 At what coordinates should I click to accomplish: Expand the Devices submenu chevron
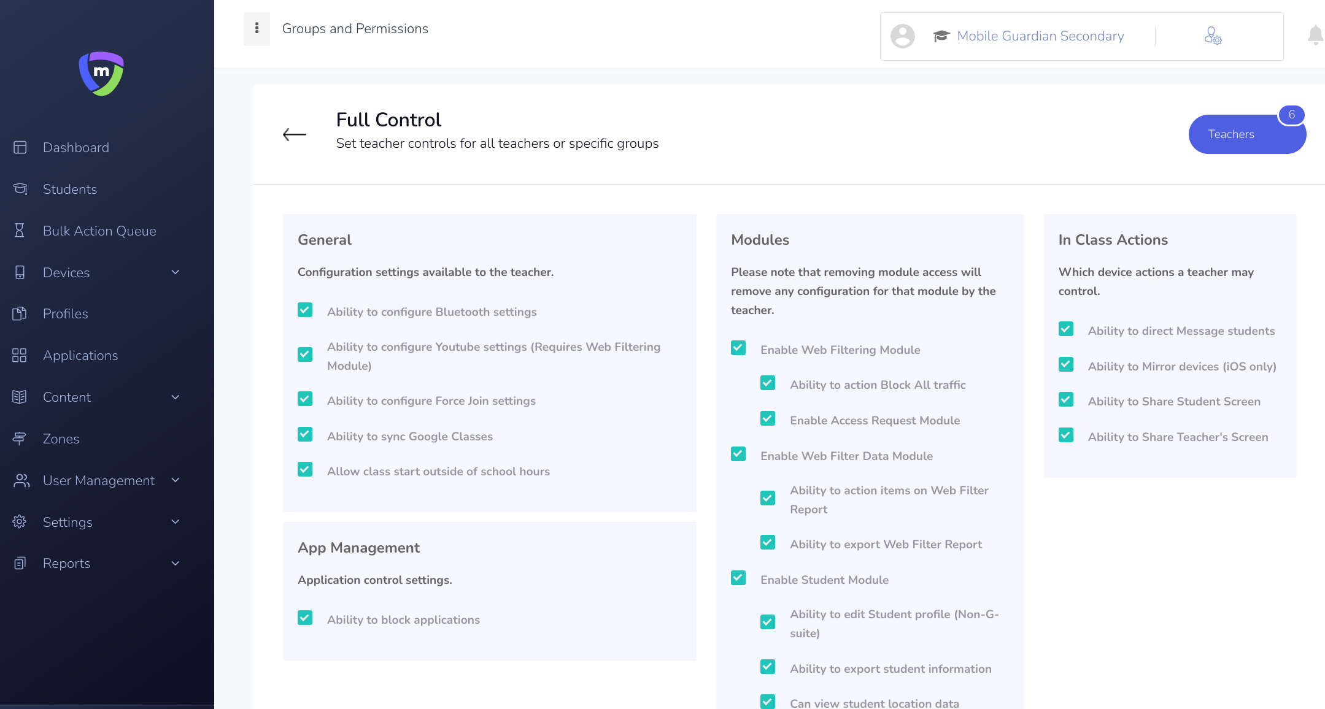[x=176, y=272]
